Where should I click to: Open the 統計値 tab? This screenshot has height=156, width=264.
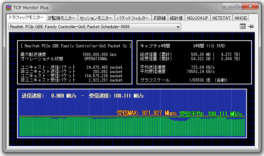pos(176,18)
